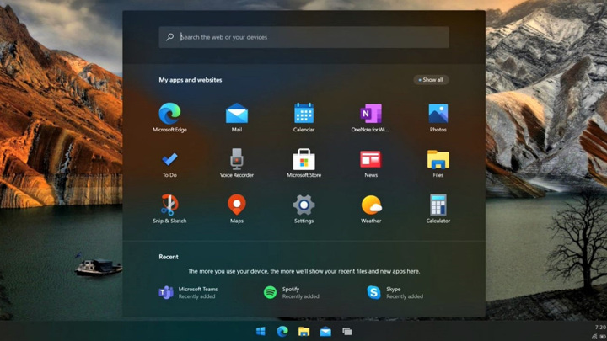This screenshot has height=341, width=607.
Task: Open the Snip & Sketch tool
Action: tap(169, 205)
